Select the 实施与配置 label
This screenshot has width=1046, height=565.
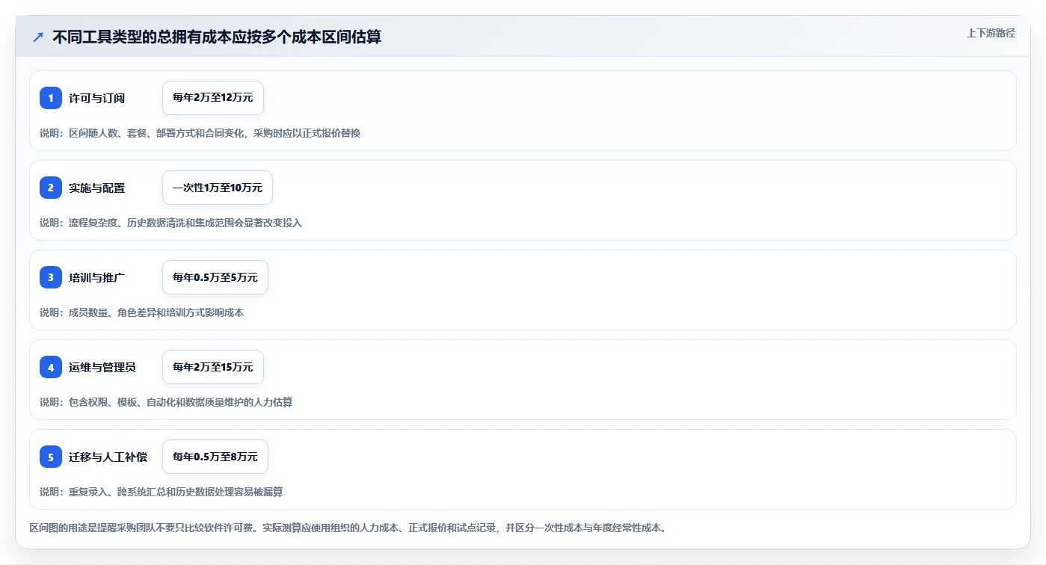click(97, 188)
